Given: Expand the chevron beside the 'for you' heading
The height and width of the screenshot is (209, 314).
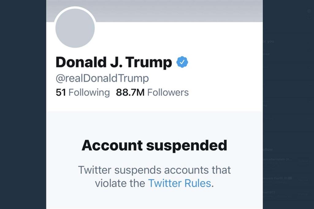Looking at the screenshot, I should coord(309,49).
